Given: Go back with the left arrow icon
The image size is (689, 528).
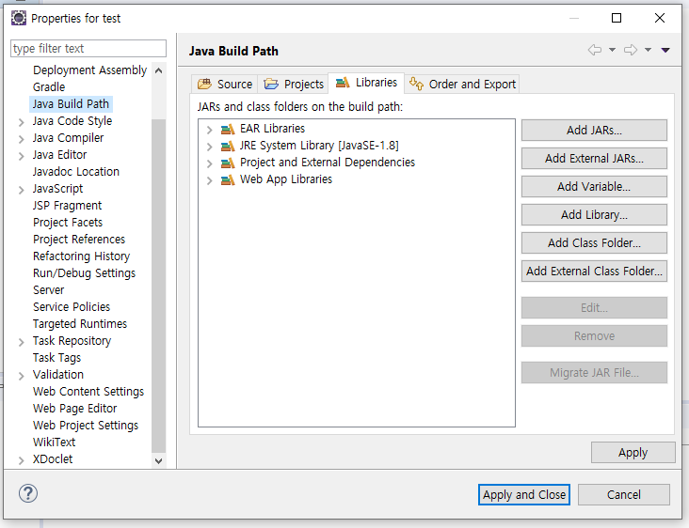Looking at the screenshot, I should click(595, 50).
